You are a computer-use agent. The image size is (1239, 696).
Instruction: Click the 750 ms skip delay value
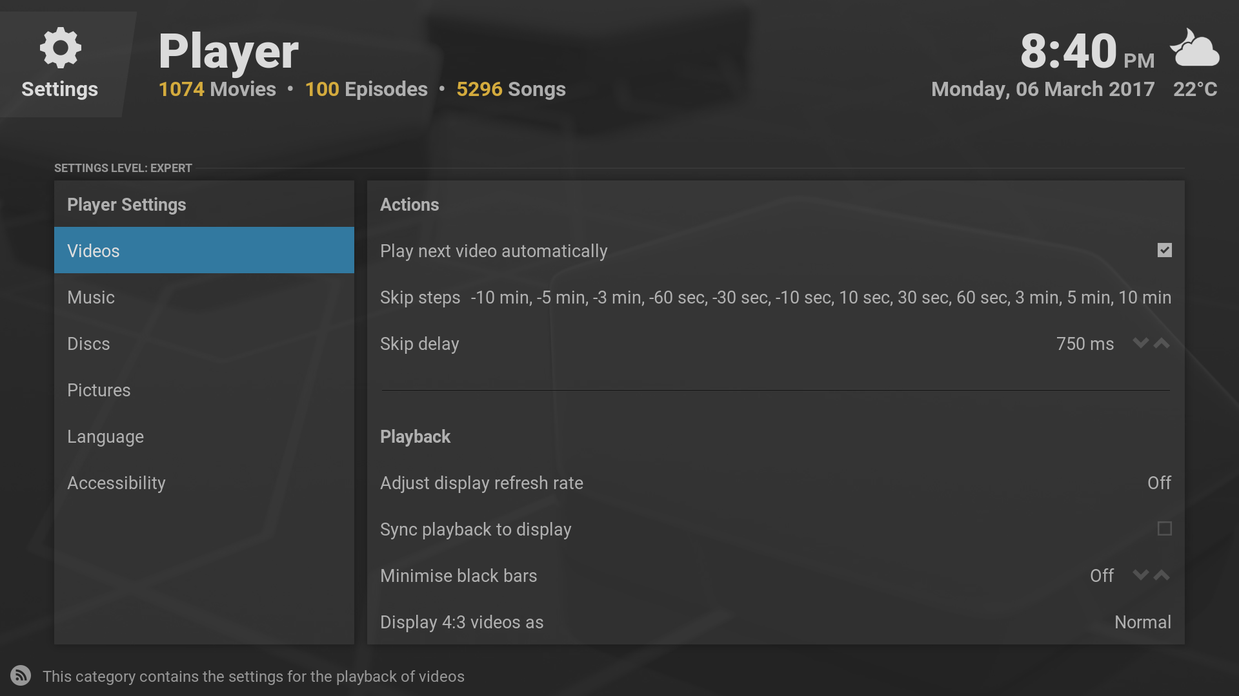(x=1085, y=343)
